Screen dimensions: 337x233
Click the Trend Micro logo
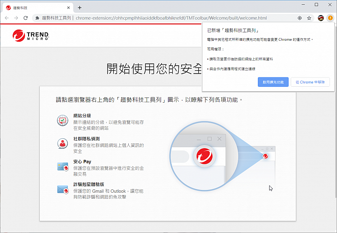(x=31, y=36)
